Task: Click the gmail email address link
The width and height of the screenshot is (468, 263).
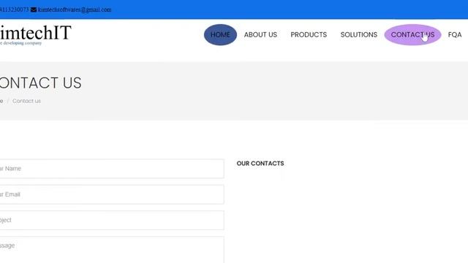Action: click(75, 9)
